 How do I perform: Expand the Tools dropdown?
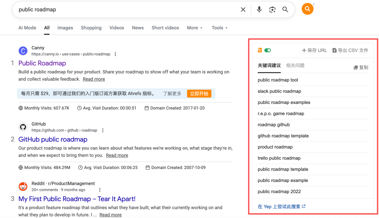pyautogui.click(x=220, y=28)
